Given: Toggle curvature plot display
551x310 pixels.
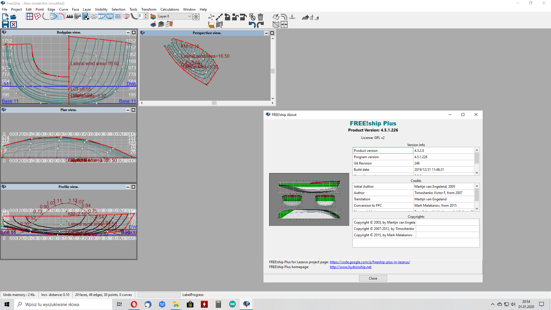Looking at the screenshot, I should click(62, 17).
